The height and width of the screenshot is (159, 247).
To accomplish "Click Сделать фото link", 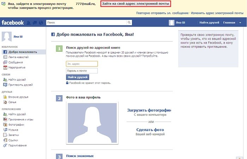I will pyautogui.click(x=150, y=130).
